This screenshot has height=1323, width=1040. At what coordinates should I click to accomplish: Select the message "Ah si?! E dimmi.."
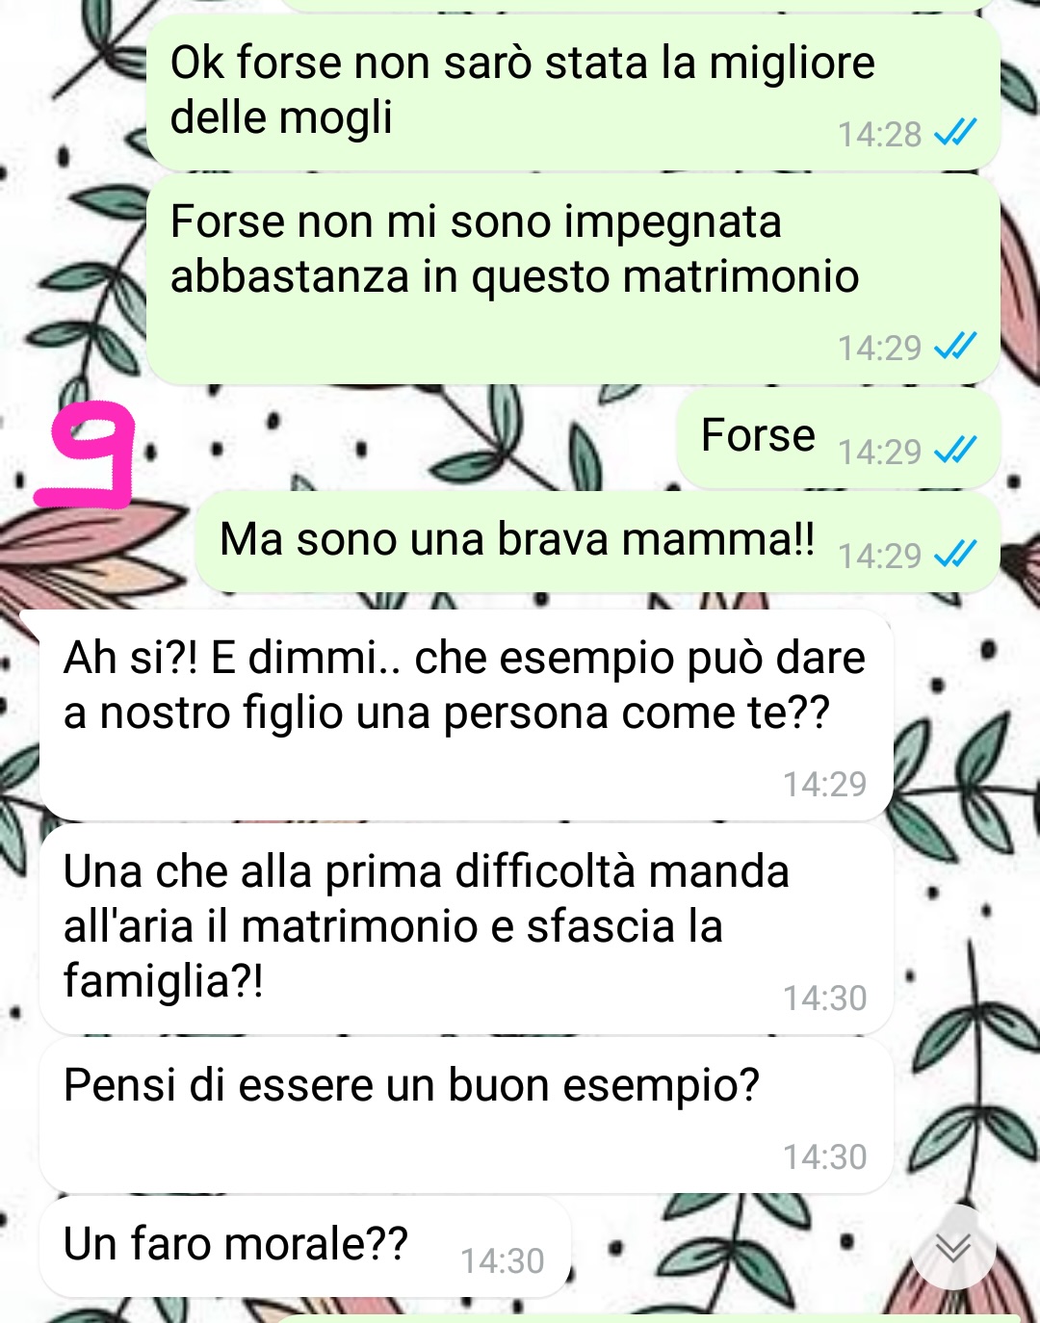pyautogui.click(x=466, y=715)
